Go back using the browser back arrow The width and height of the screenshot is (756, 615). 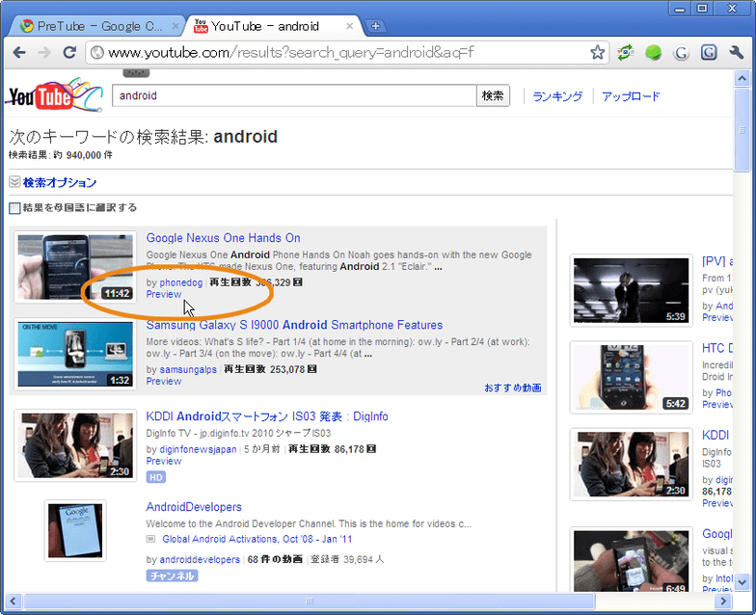[x=19, y=52]
